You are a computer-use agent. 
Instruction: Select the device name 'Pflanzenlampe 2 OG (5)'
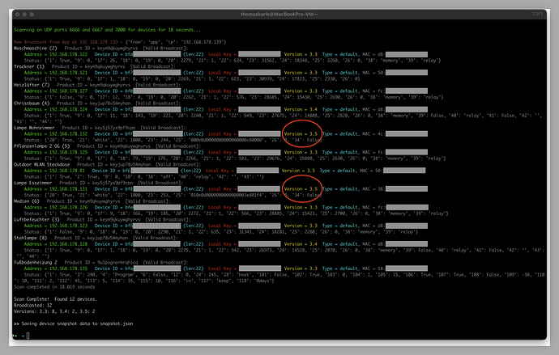pos(41,146)
